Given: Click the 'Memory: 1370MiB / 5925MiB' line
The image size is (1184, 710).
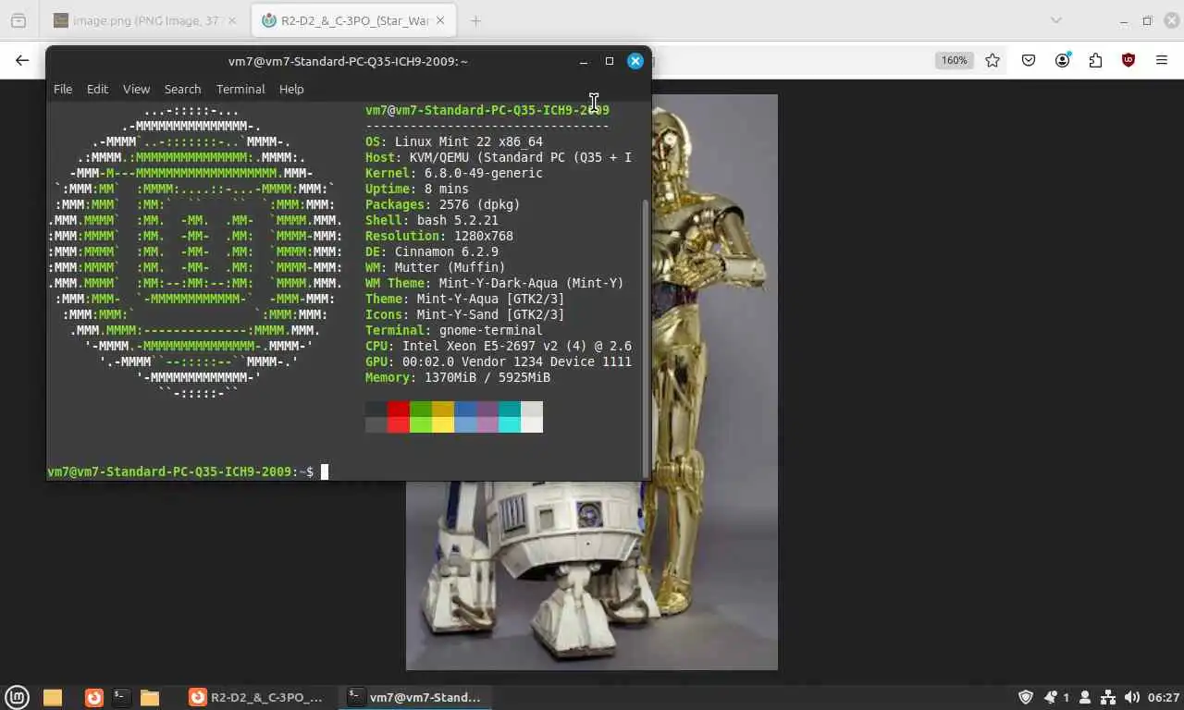Looking at the screenshot, I should tap(458, 377).
